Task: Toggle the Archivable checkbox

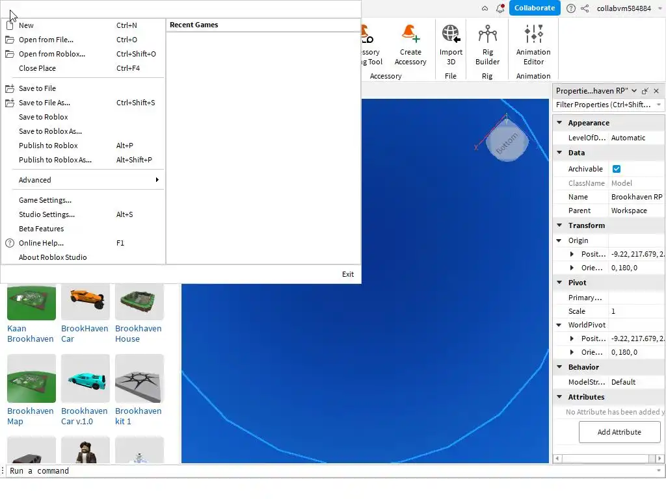Action: [617, 169]
